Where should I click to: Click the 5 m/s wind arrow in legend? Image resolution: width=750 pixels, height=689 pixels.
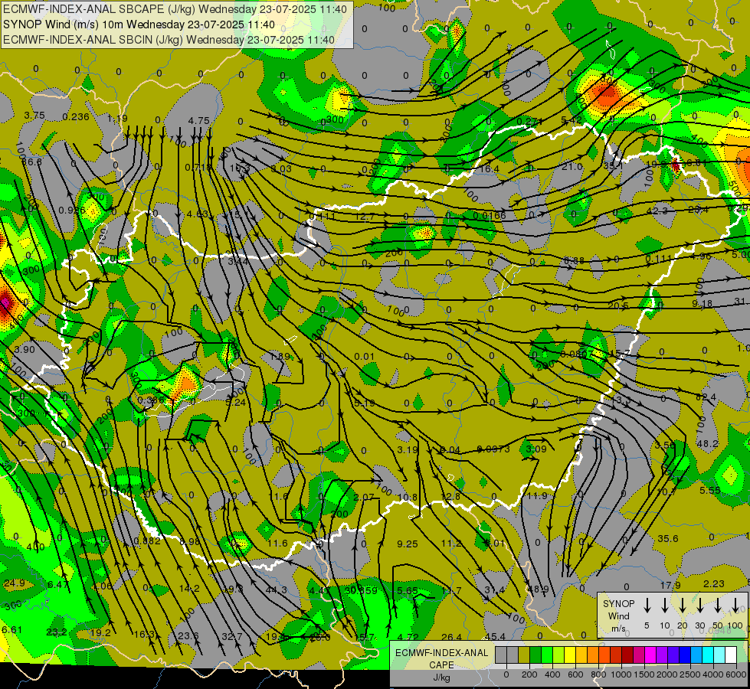tap(647, 605)
